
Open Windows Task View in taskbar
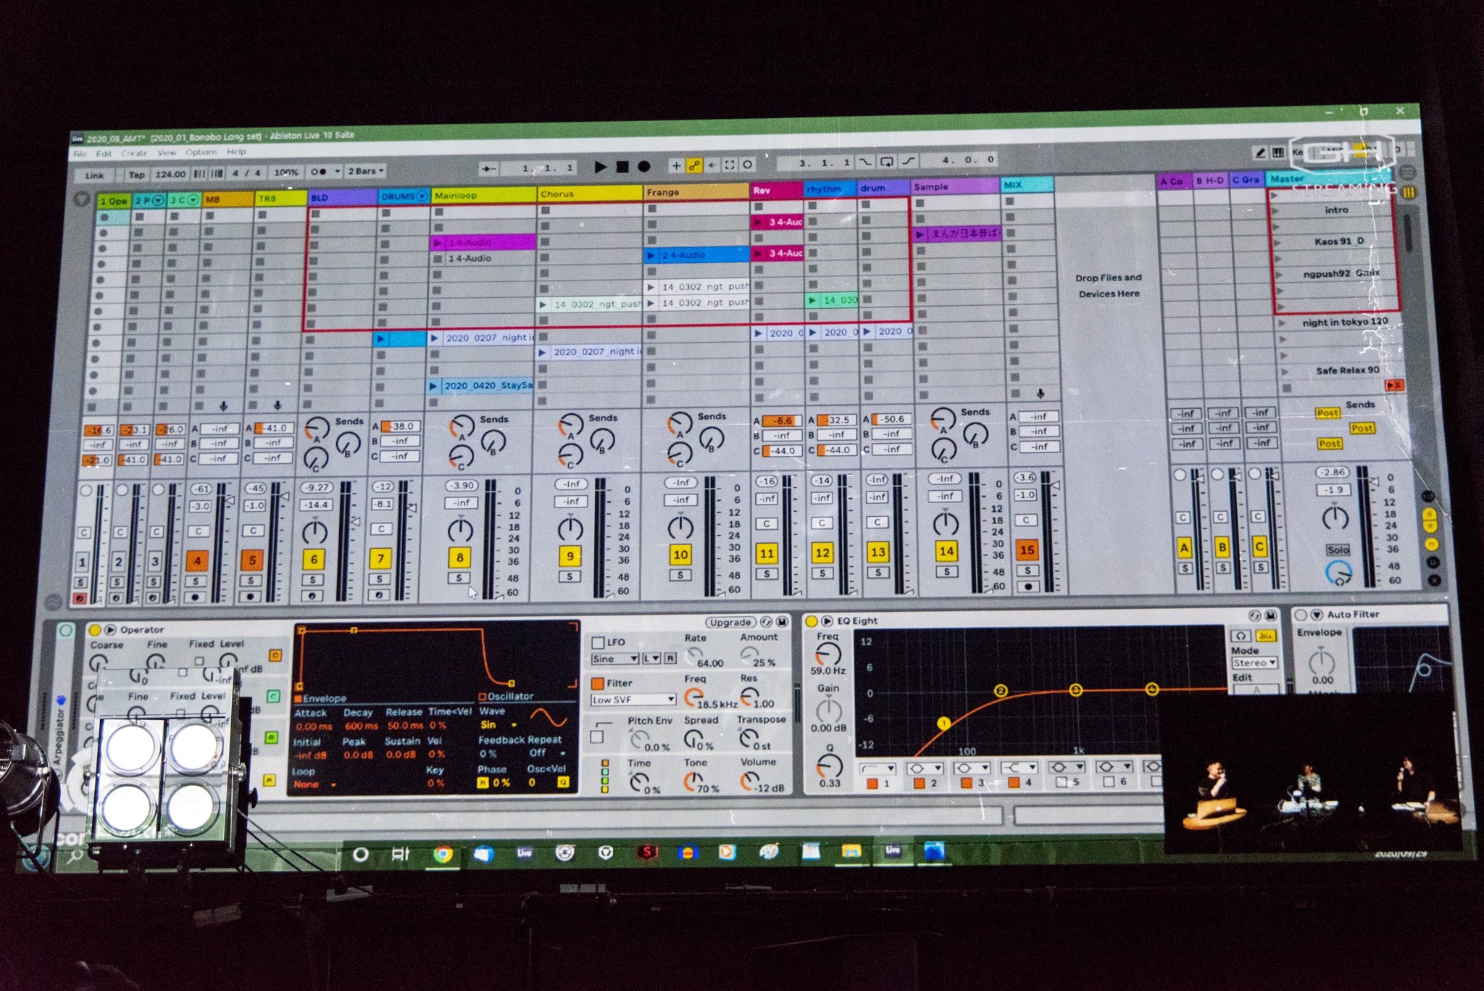coord(400,855)
